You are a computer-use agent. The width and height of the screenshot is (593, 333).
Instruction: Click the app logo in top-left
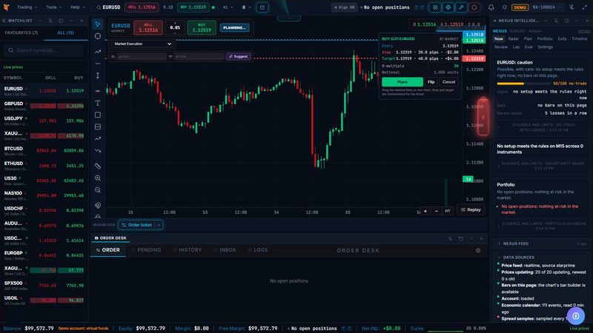pos(7,7)
